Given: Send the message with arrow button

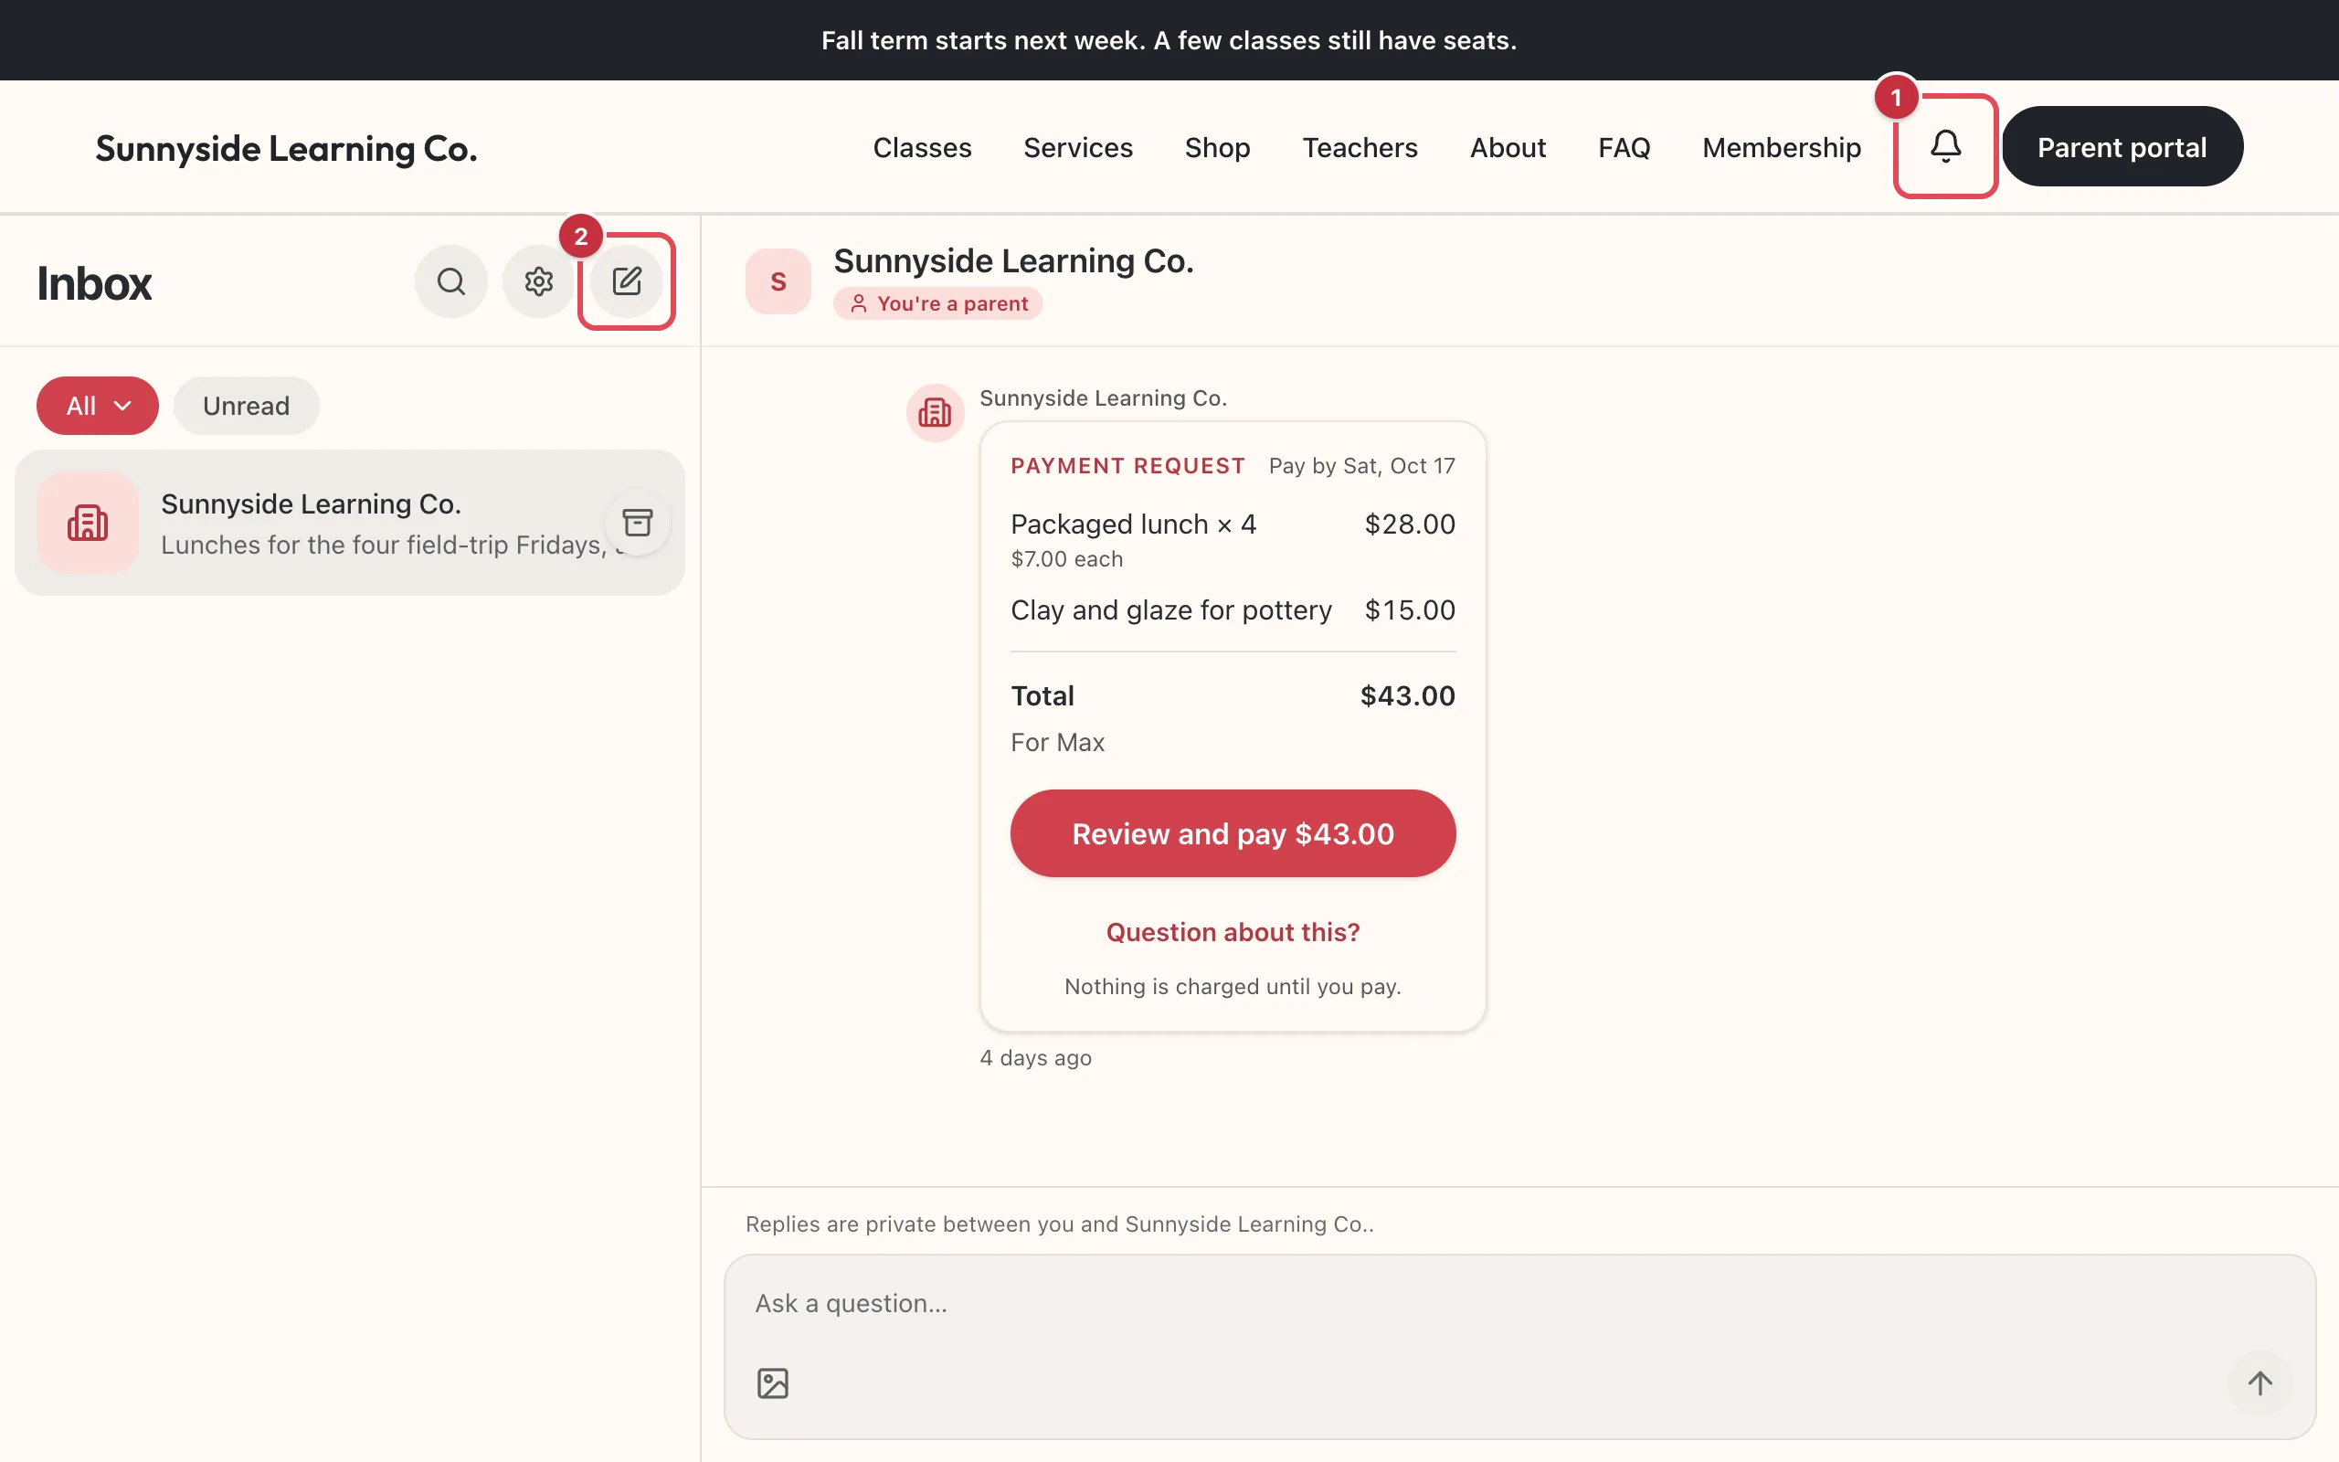Looking at the screenshot, I should (x=2259, y=1383).
